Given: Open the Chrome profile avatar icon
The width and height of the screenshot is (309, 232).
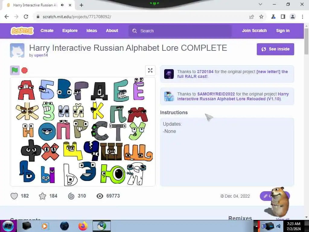Looking at the screenshot, I should pyautogui.click(x=293, y=17).
